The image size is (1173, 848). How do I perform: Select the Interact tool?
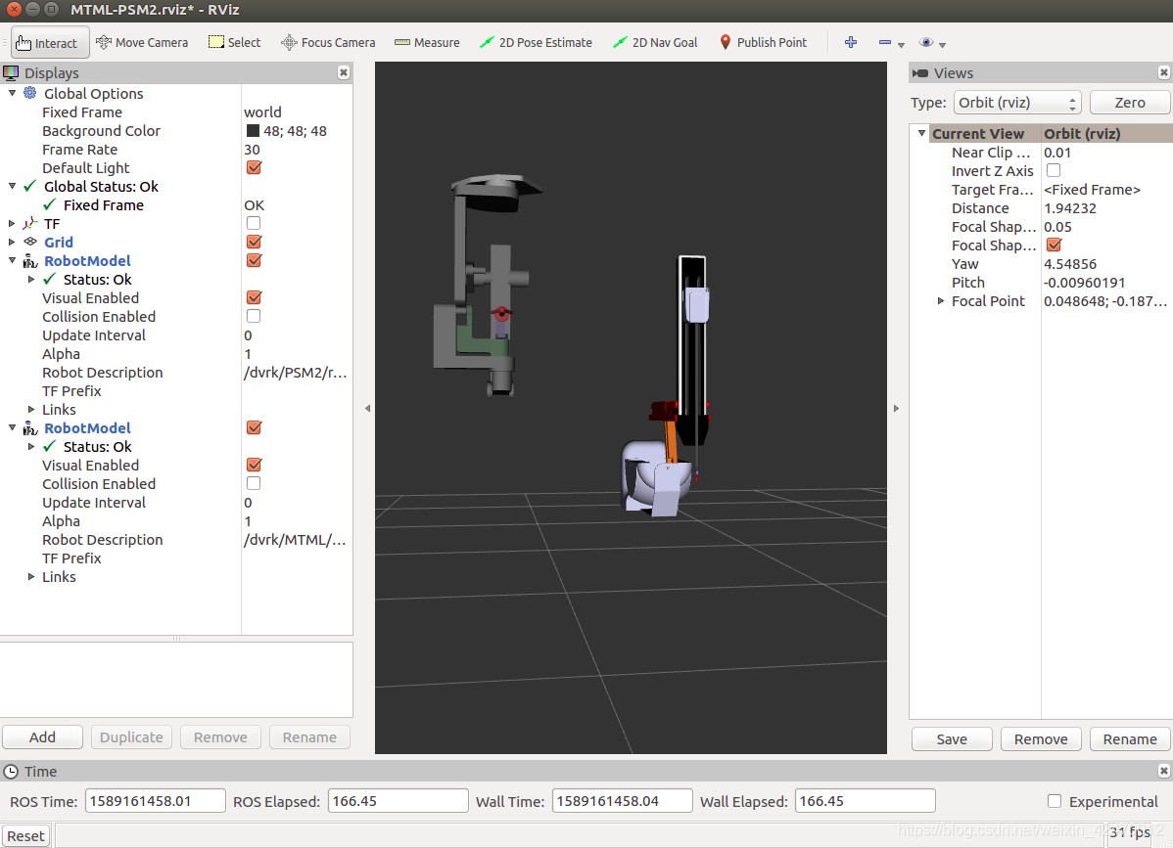click(x=49, y=43)
